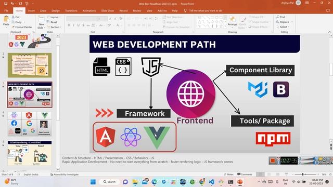
Task: Open Visual Studio Code from the taskbar
Action: pos(211,182)
